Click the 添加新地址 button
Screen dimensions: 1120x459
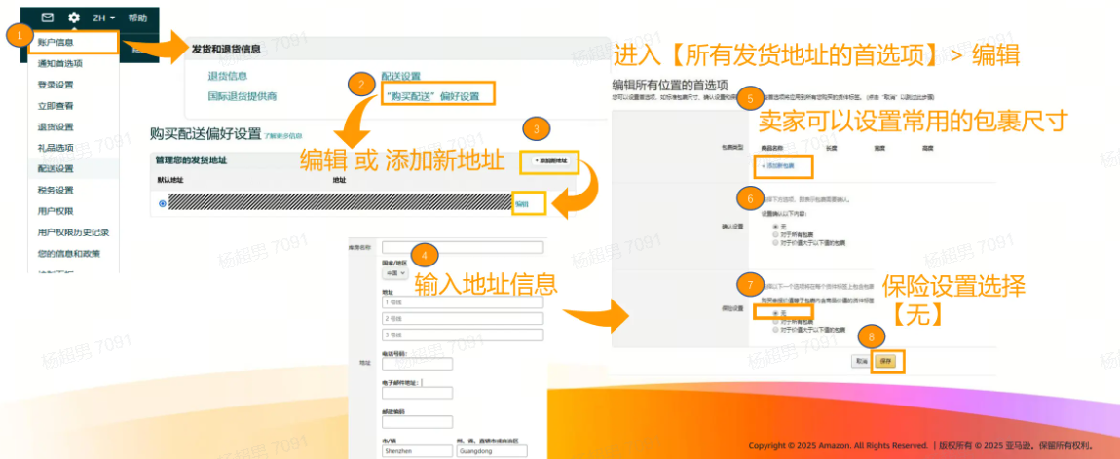click(550, 161)
